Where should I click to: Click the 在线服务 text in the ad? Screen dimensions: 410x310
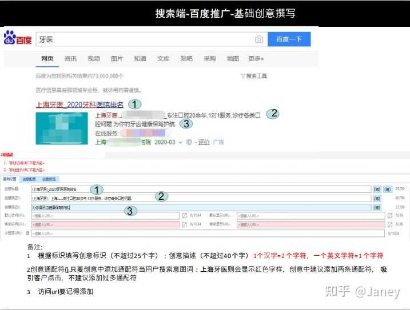[106, 134]
